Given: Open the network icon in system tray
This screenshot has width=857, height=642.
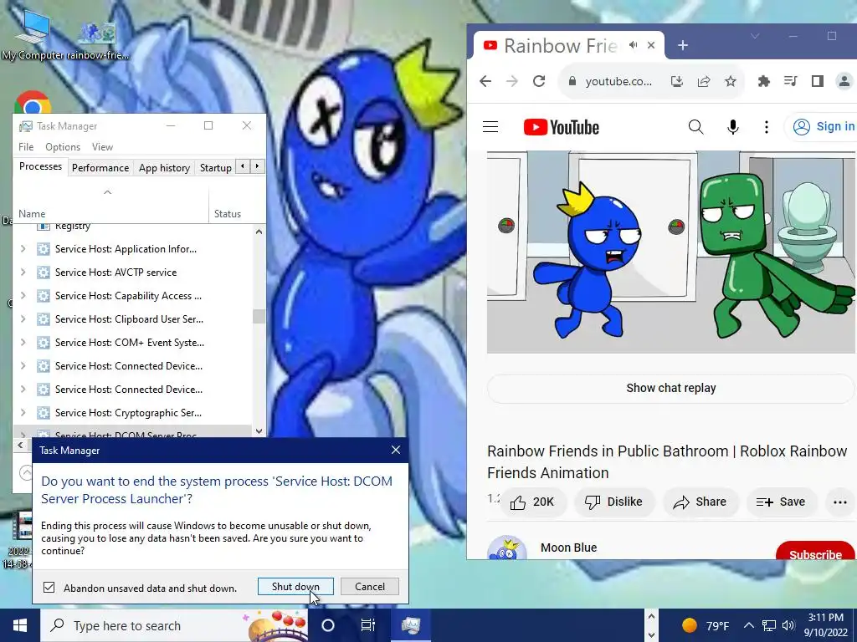Looking at the screenshot, I should tap(769, 625).
